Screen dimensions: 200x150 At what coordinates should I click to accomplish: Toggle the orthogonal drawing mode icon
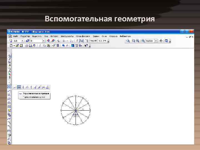(77, 41)
